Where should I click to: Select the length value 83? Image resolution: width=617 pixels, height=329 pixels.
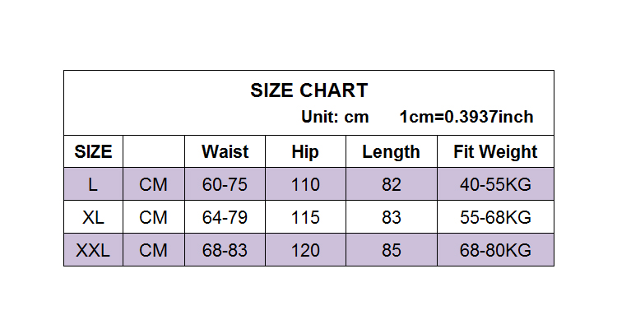pyautogui.click(x=391, y=217)
